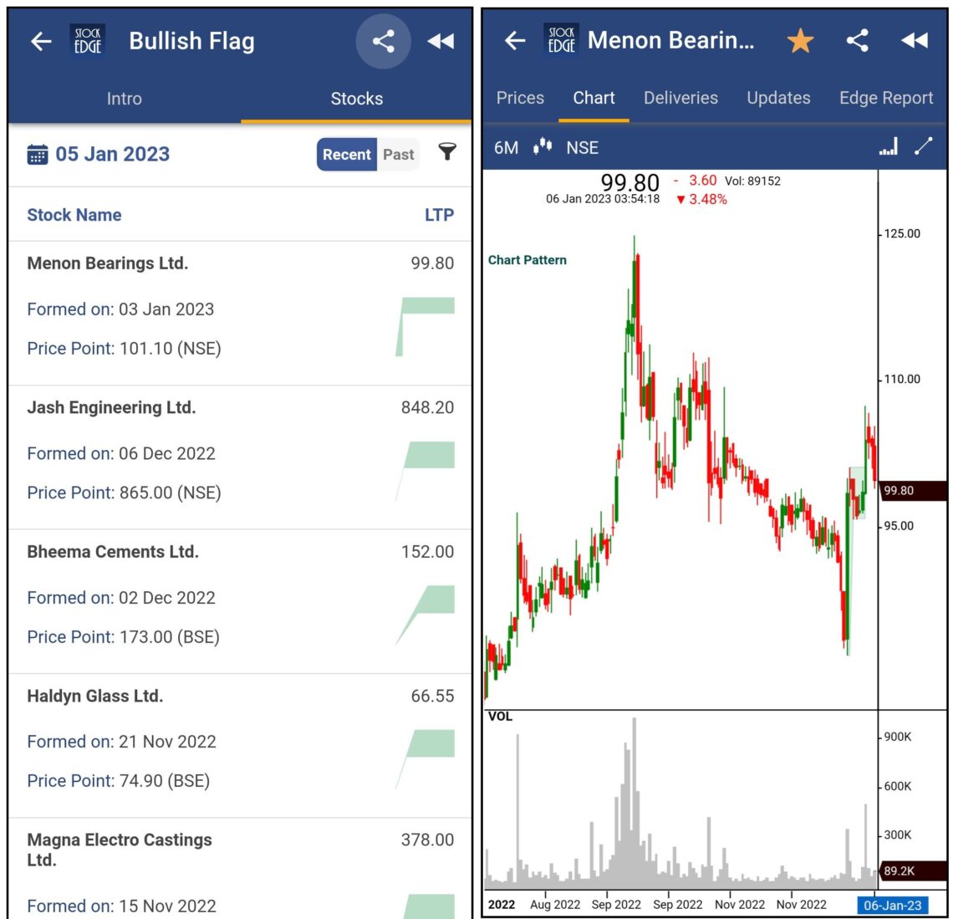Select the candlestick chart type icon
The width and height of the screenshot is (953, 919).
tap(542, 147)
